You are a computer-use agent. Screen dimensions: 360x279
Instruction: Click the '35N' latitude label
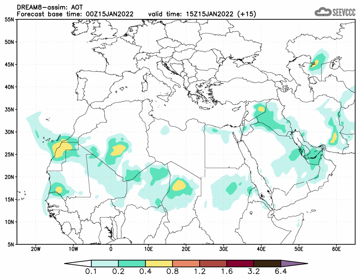pos(9,109)
